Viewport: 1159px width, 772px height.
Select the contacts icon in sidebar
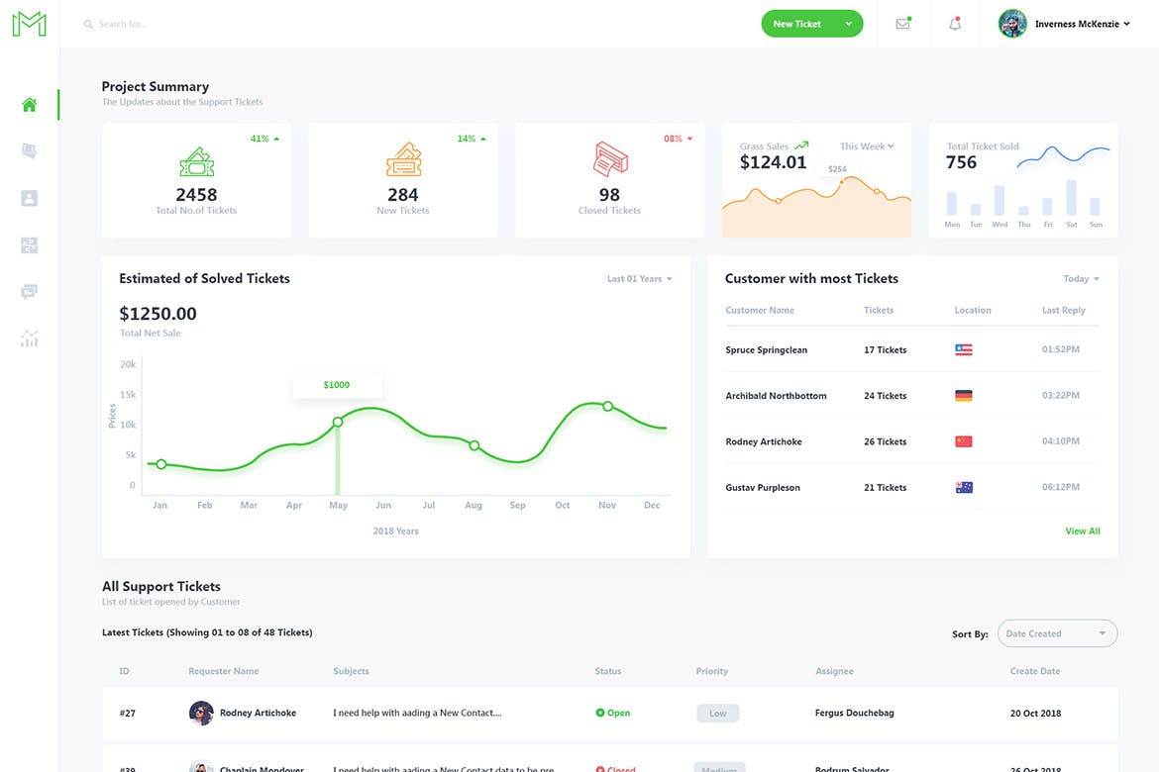(x=30, y=198)
